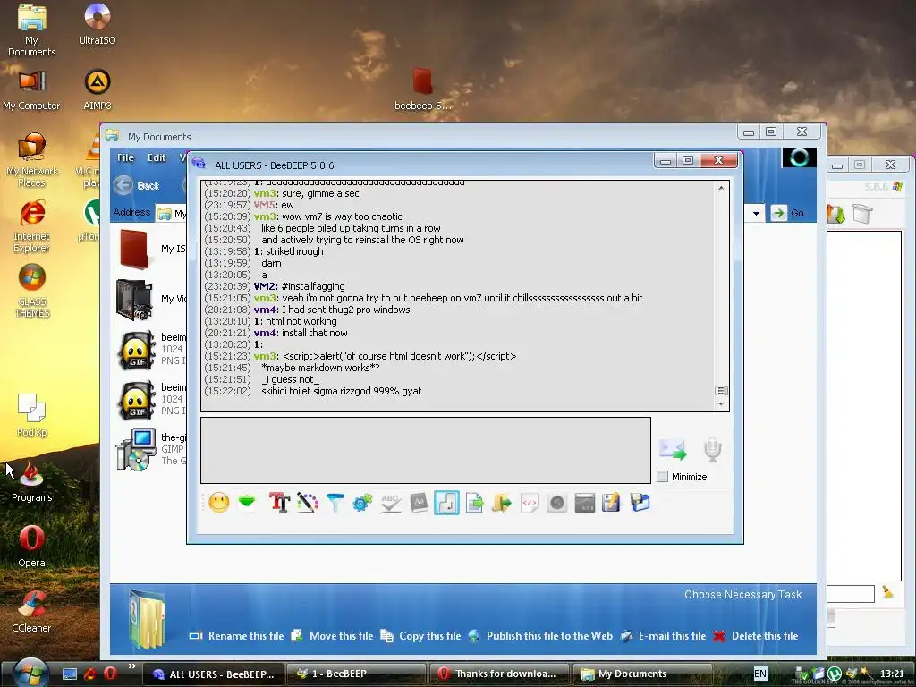Select the beebeep-5 file on desktop

423,90
